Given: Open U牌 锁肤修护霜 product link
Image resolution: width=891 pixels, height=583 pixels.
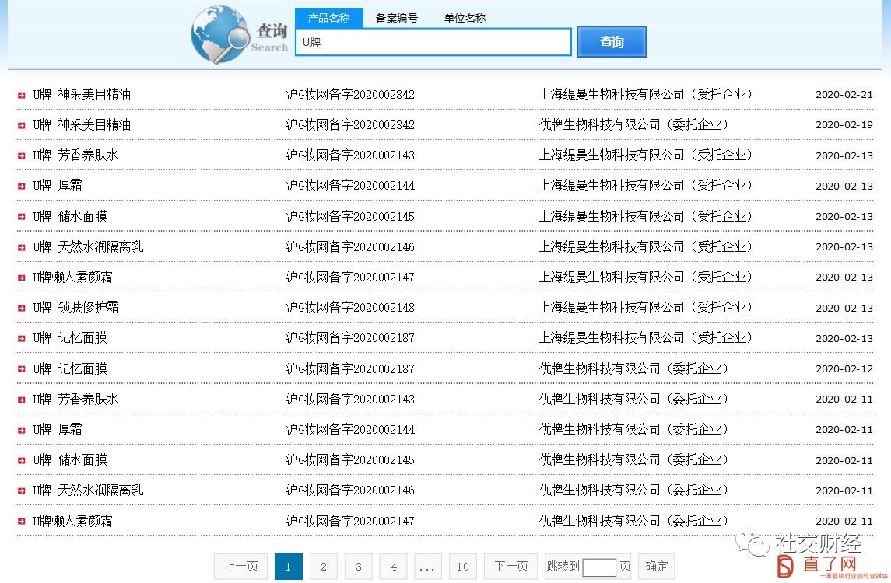Looking at the screenshot, I should click(75, 308).
